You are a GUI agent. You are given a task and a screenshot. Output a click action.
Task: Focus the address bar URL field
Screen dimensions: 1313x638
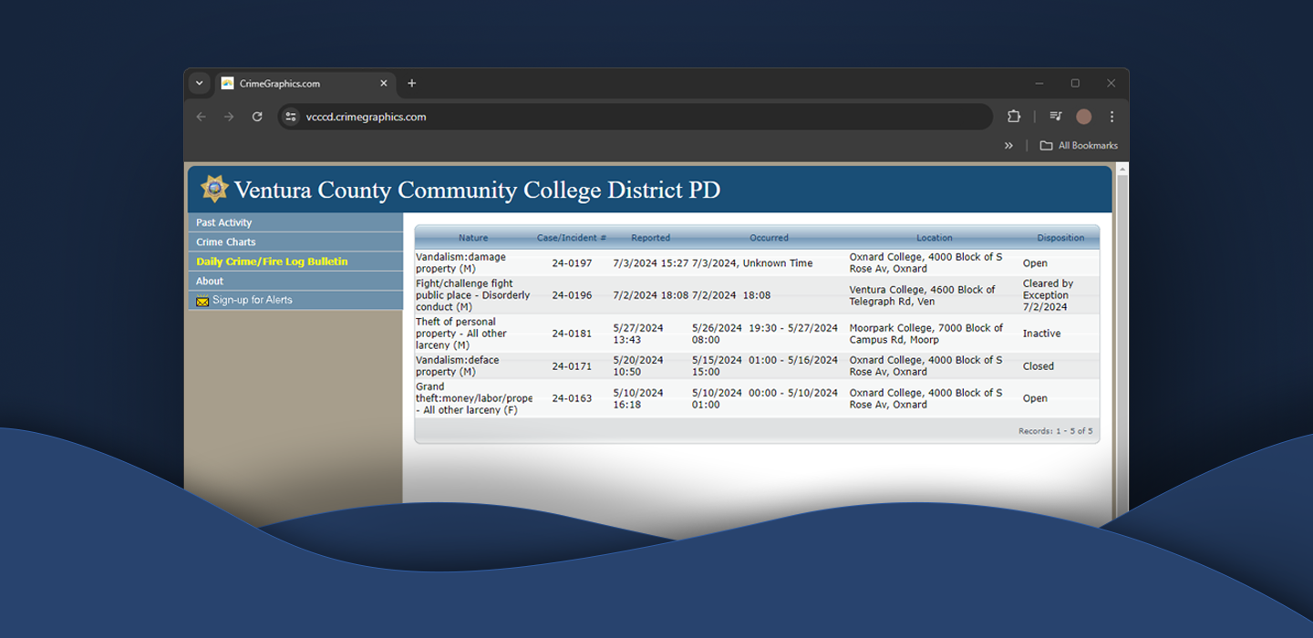[x=636, y=117]
